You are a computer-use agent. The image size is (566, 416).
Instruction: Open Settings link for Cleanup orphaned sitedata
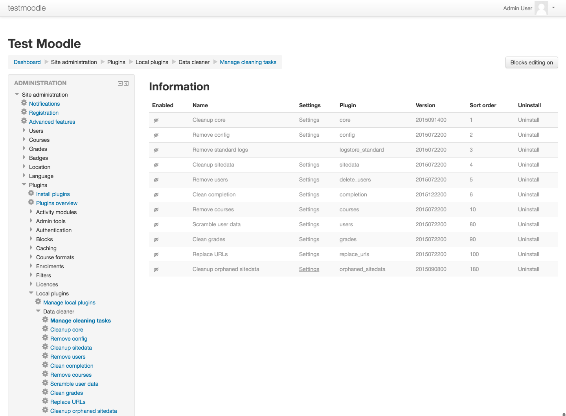click(x=309, y=269)
